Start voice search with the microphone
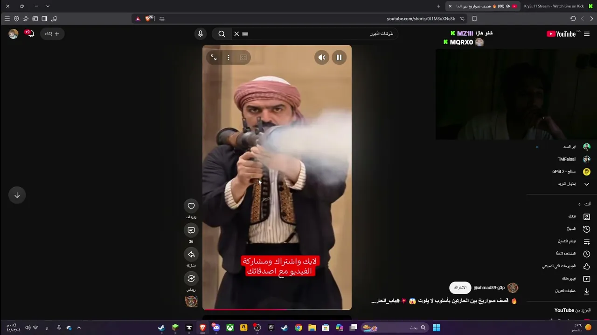Screen dimensions: 597x335 (x=201, y=33)
